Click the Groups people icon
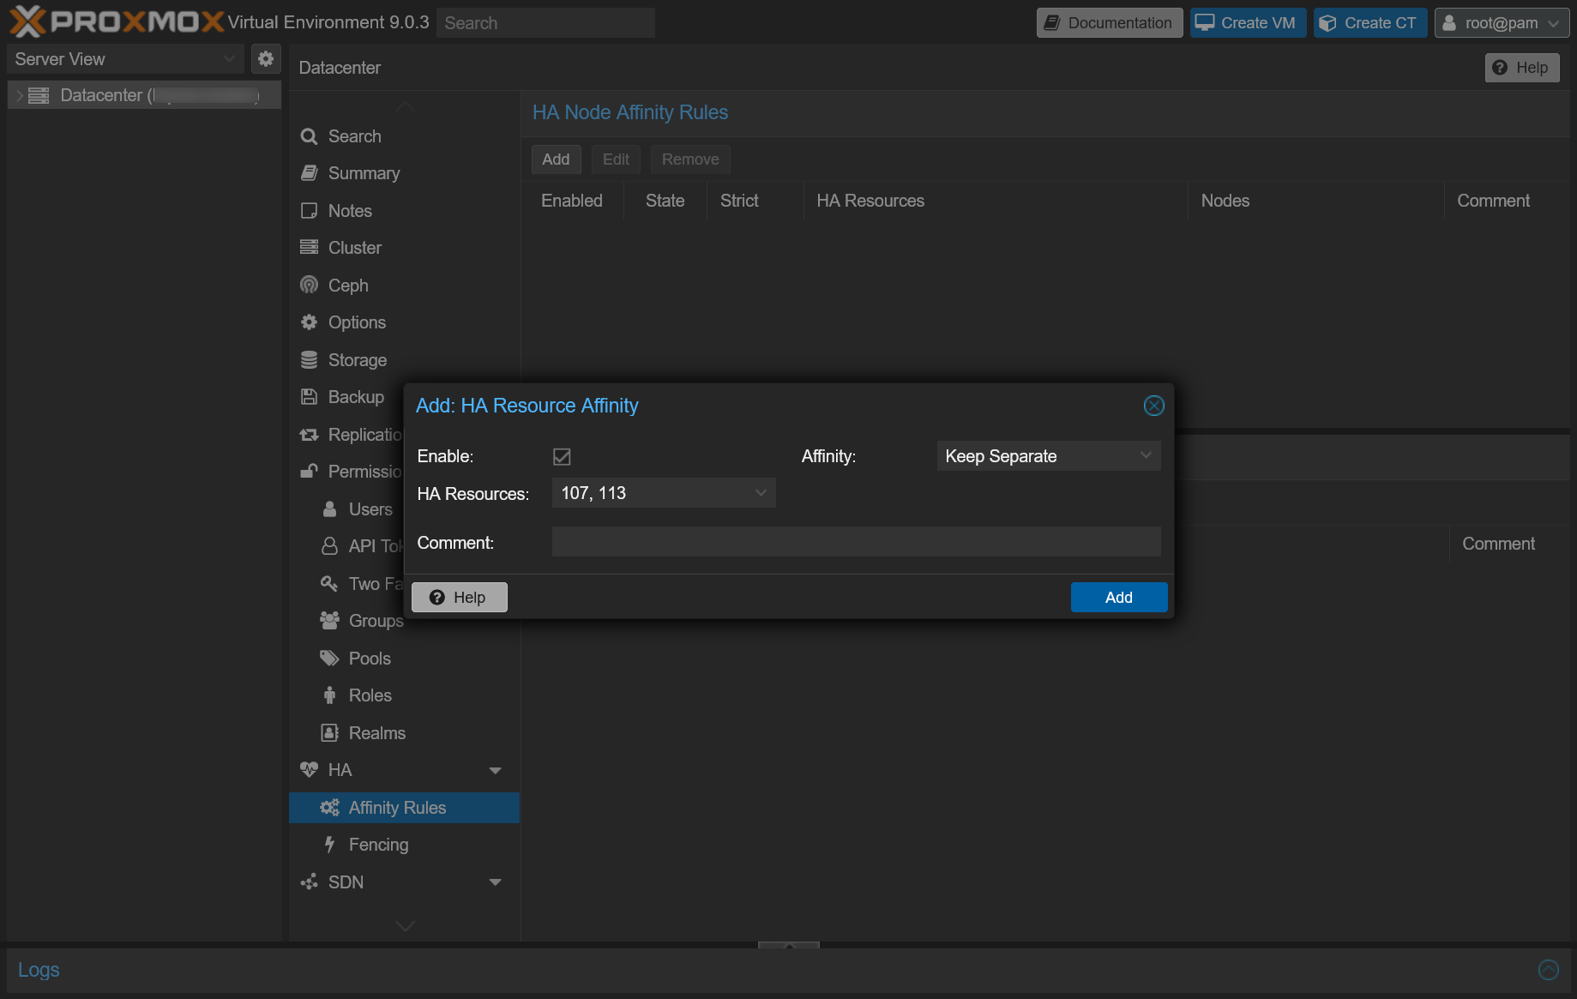This screenshot has width=1577, height=999. (329, 621)
